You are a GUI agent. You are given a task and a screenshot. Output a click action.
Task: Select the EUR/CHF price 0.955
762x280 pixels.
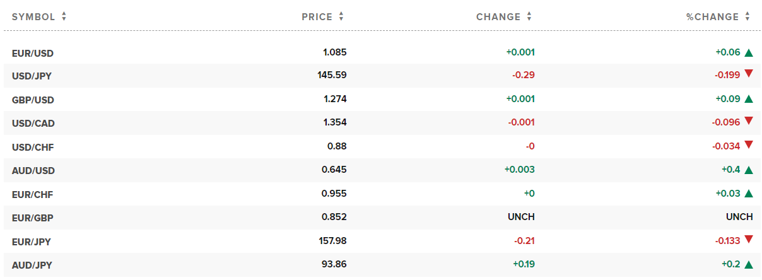click(335, 193)
